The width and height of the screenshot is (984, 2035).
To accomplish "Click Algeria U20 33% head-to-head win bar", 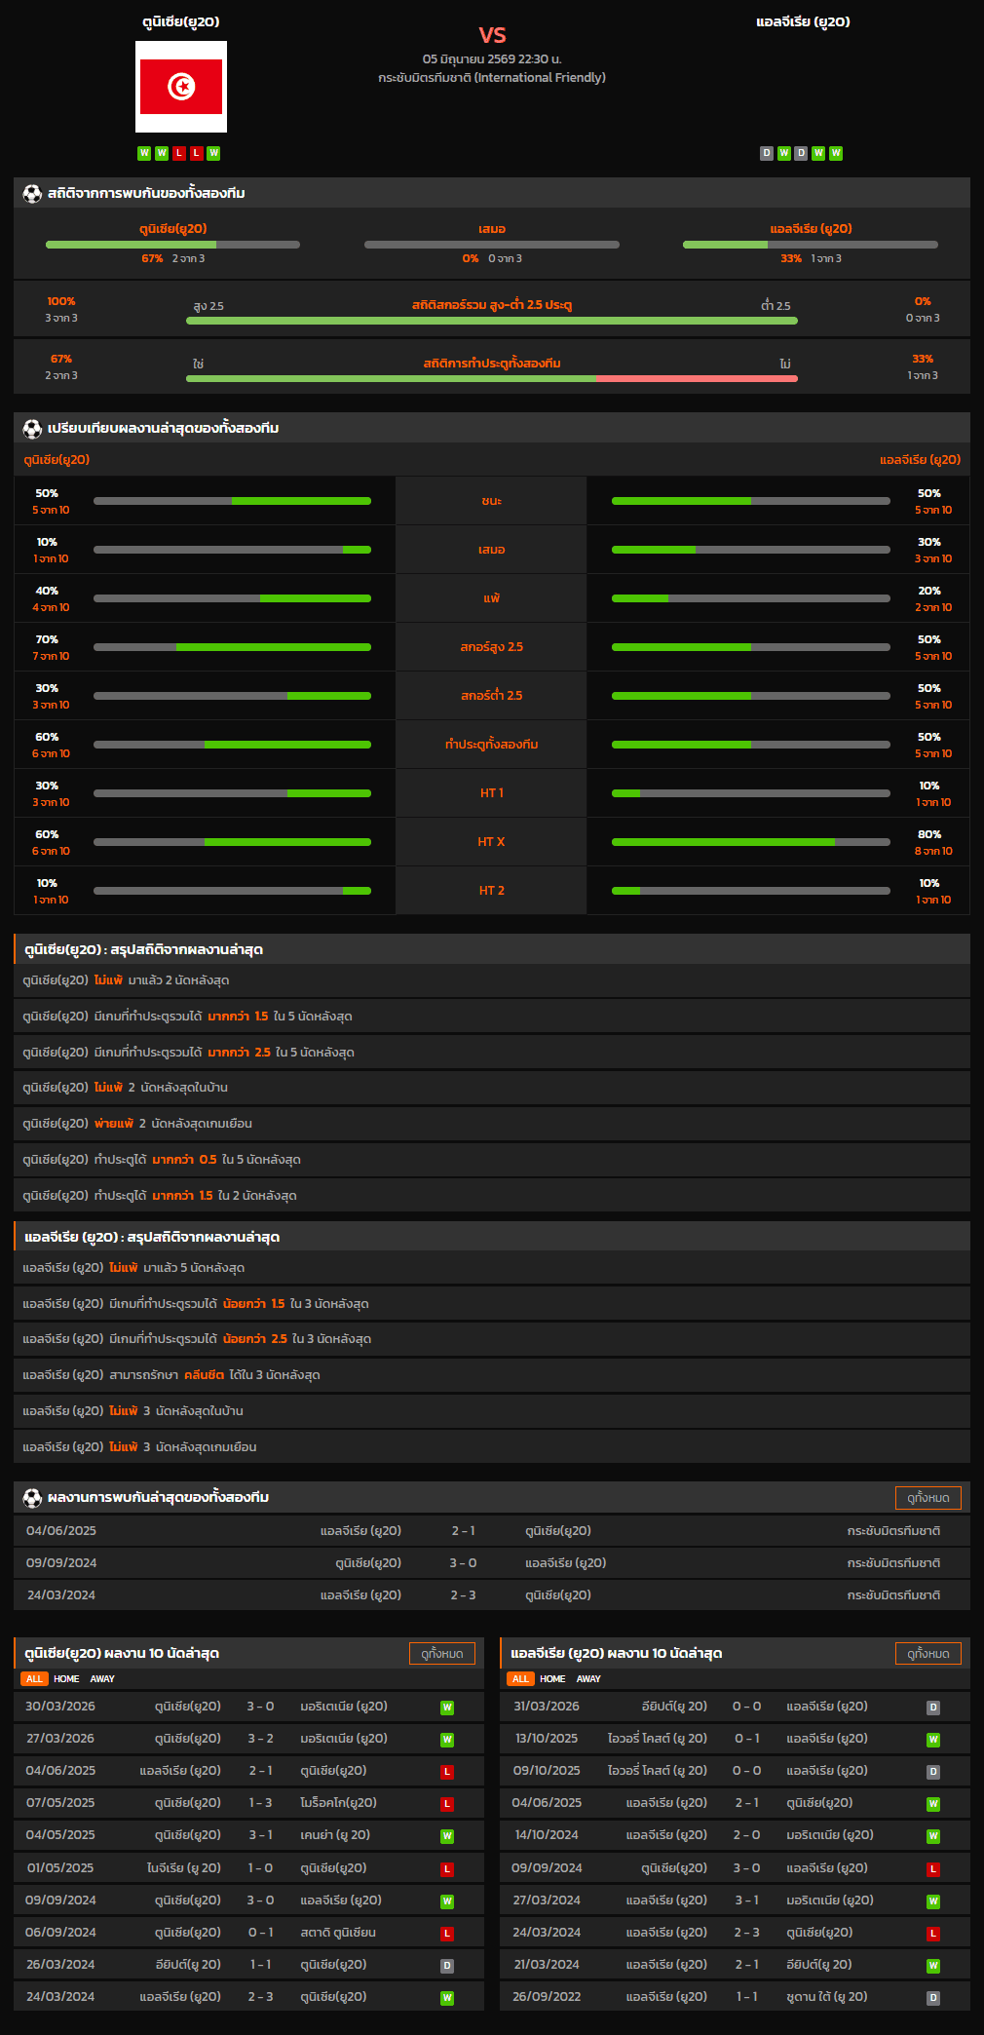I will (x=811, y=245).
